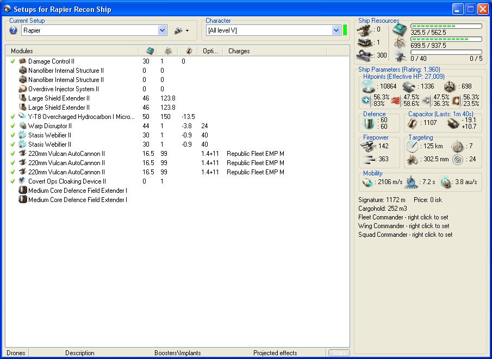Open the arrow menu beside setup tools icon
This screenshot has width=492, height=359.
click(x=188, y=31)
